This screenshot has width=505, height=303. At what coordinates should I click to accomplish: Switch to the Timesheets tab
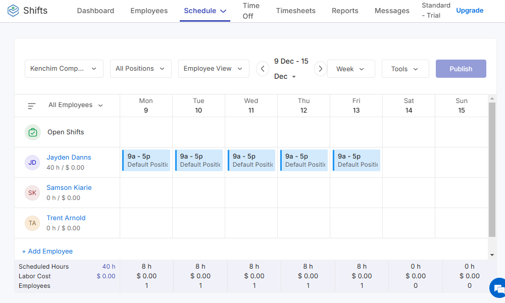point(295,11)
